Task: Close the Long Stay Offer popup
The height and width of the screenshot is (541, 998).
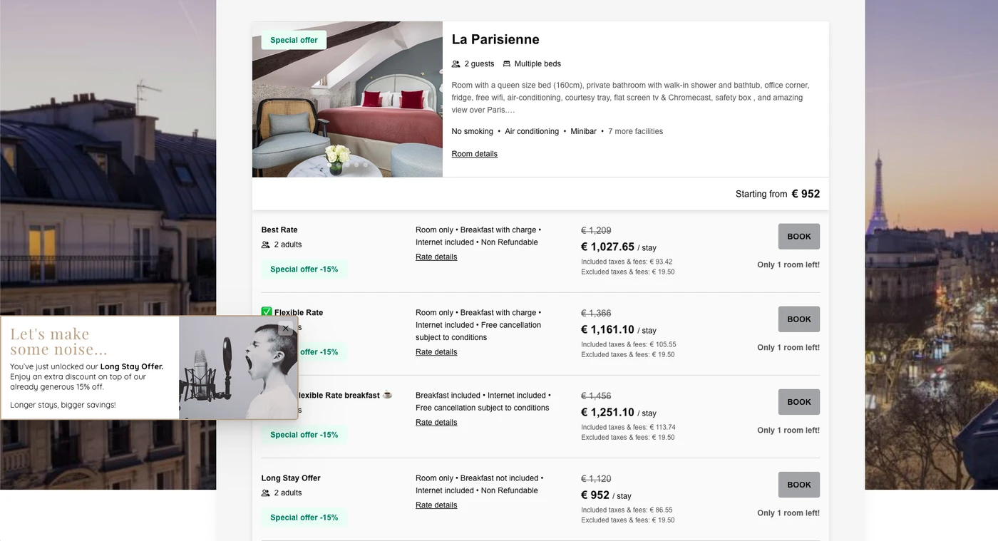Action: tap(285, 329)
